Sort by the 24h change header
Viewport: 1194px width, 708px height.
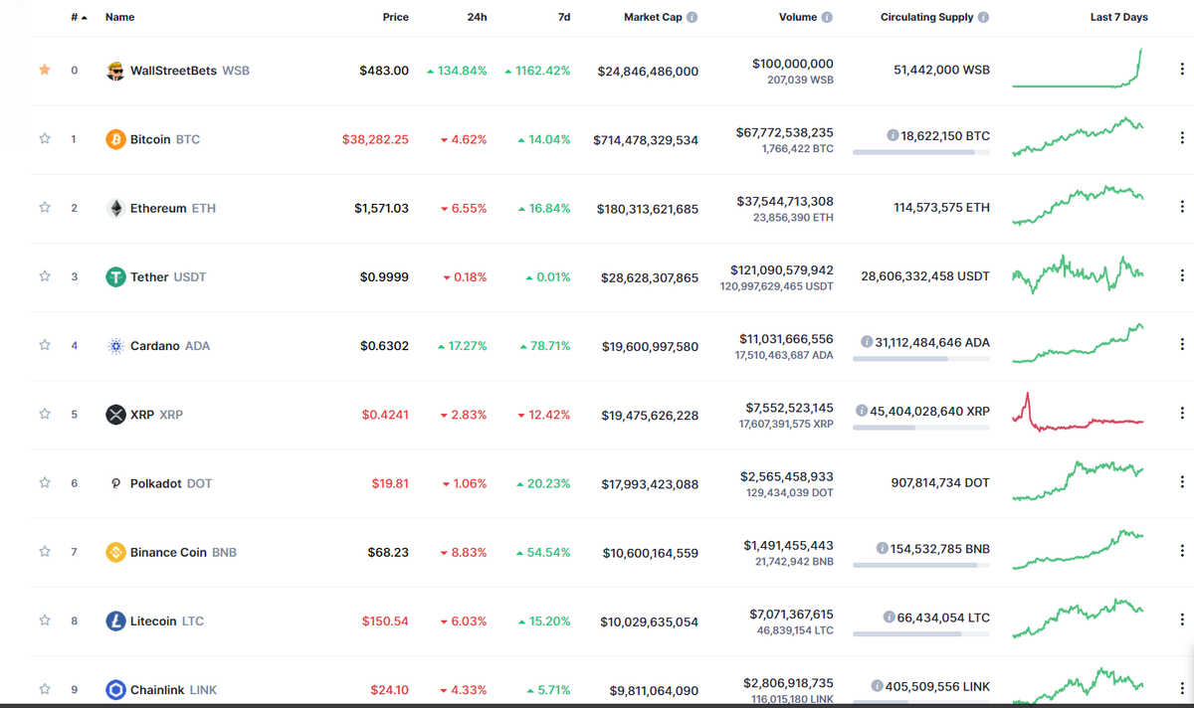[477, 17]
